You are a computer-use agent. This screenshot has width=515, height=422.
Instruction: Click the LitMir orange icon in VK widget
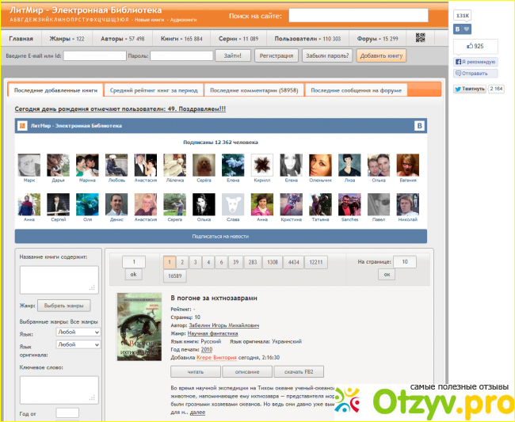click(x=23, y=126)
